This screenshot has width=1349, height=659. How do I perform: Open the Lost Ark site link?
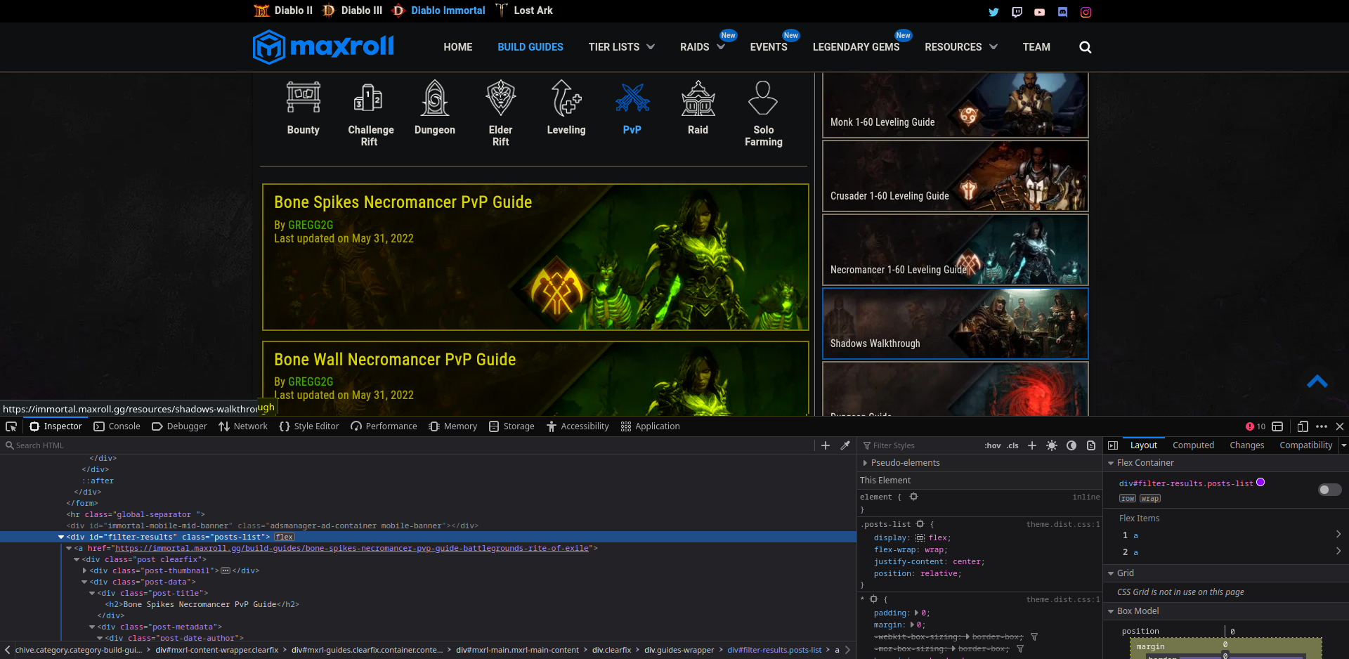pos(524,11)
